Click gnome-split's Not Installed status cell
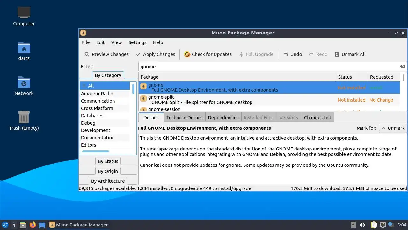 pyautogui.click(x=352, y=100)
